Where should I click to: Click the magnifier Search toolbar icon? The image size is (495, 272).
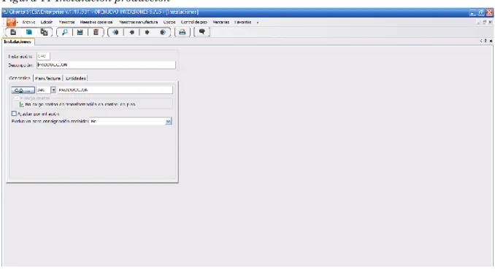(x=65, y=32)
